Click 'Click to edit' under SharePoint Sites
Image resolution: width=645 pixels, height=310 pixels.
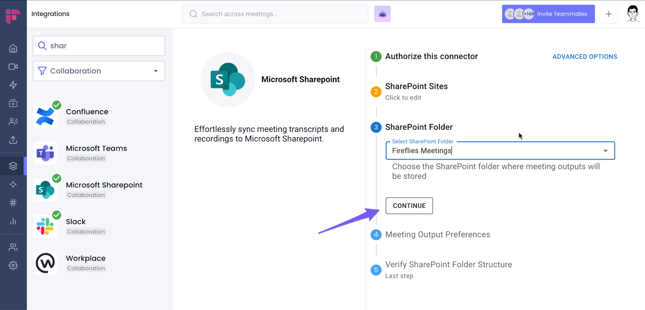[x=403, y=97]
